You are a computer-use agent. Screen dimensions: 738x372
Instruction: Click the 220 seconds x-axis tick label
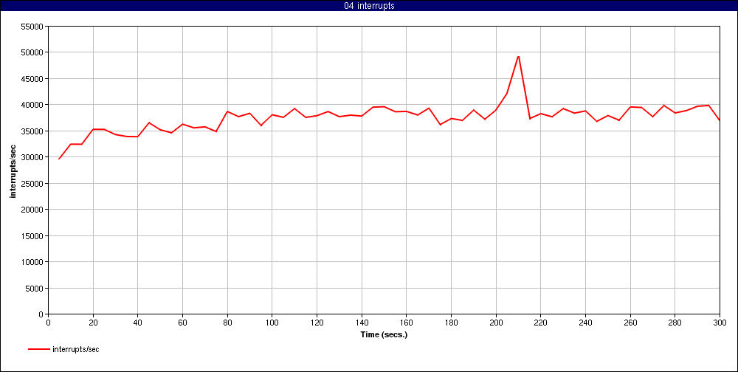(541, 323)
